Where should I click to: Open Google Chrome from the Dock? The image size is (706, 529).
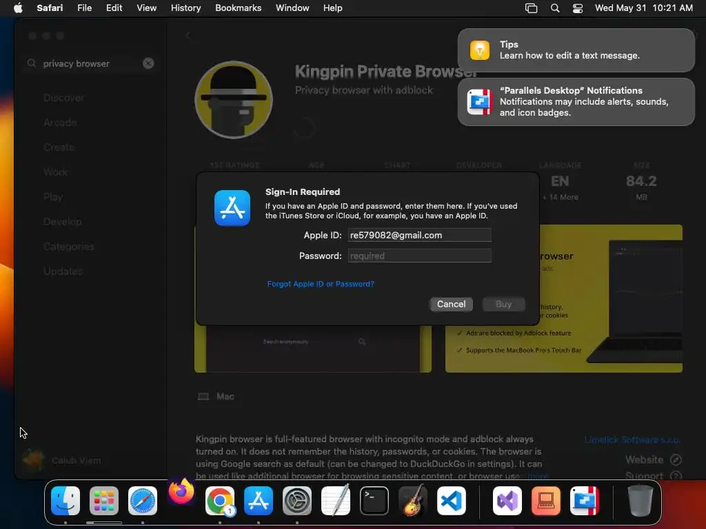coord(220,501)
